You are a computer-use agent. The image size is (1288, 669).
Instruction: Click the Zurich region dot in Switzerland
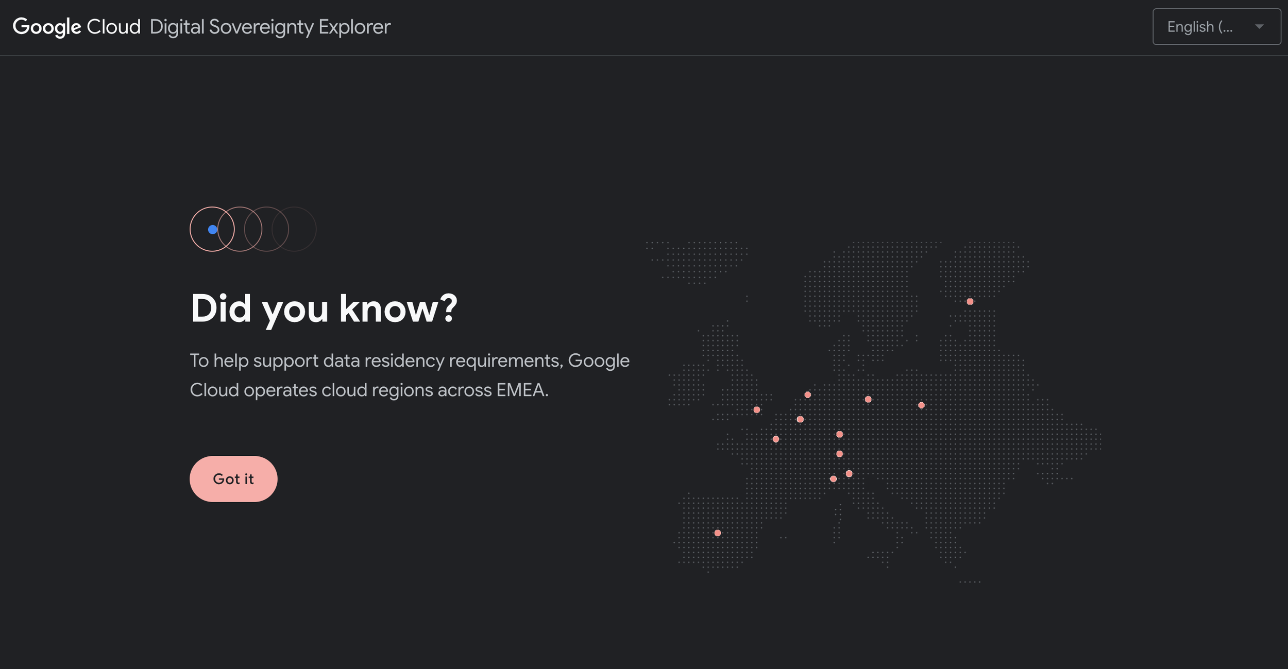pyautogui.click(x=839, y=454)
